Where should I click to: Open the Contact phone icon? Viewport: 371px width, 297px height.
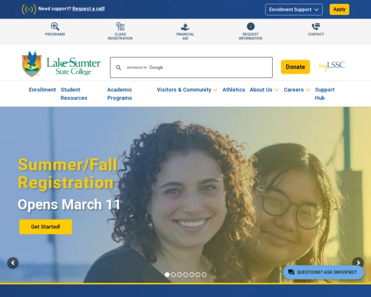(316, 26)
